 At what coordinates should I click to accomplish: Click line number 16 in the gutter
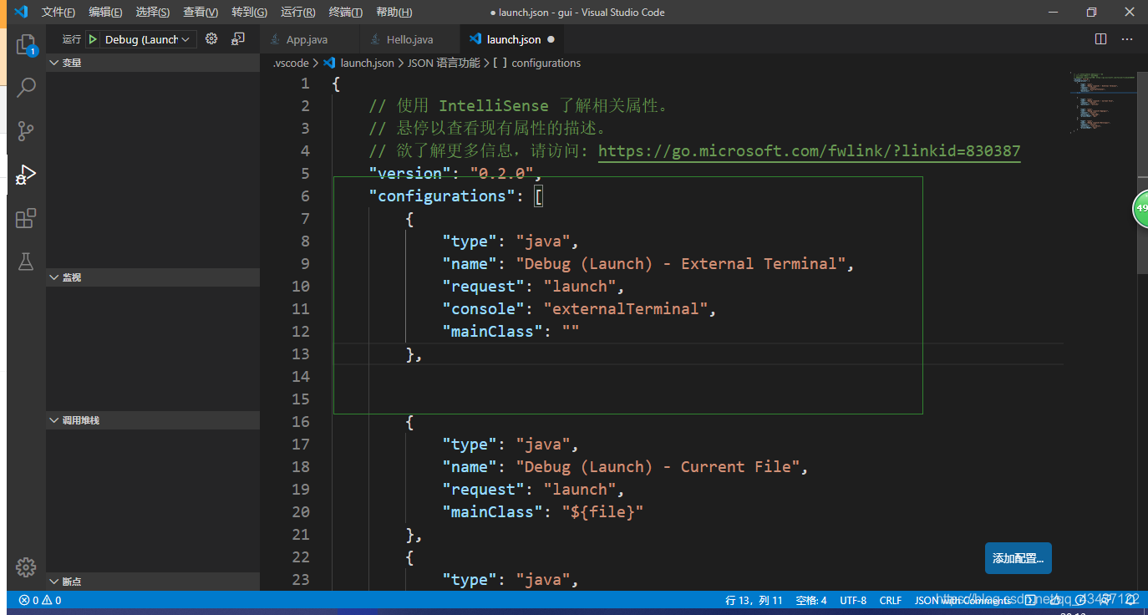pyautogui.click(x=300, y=422)
